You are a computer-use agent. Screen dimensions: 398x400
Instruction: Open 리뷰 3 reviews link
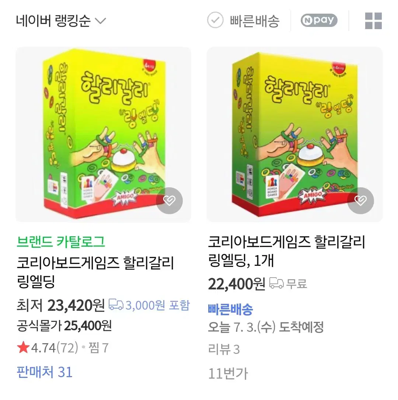(224, 349)
